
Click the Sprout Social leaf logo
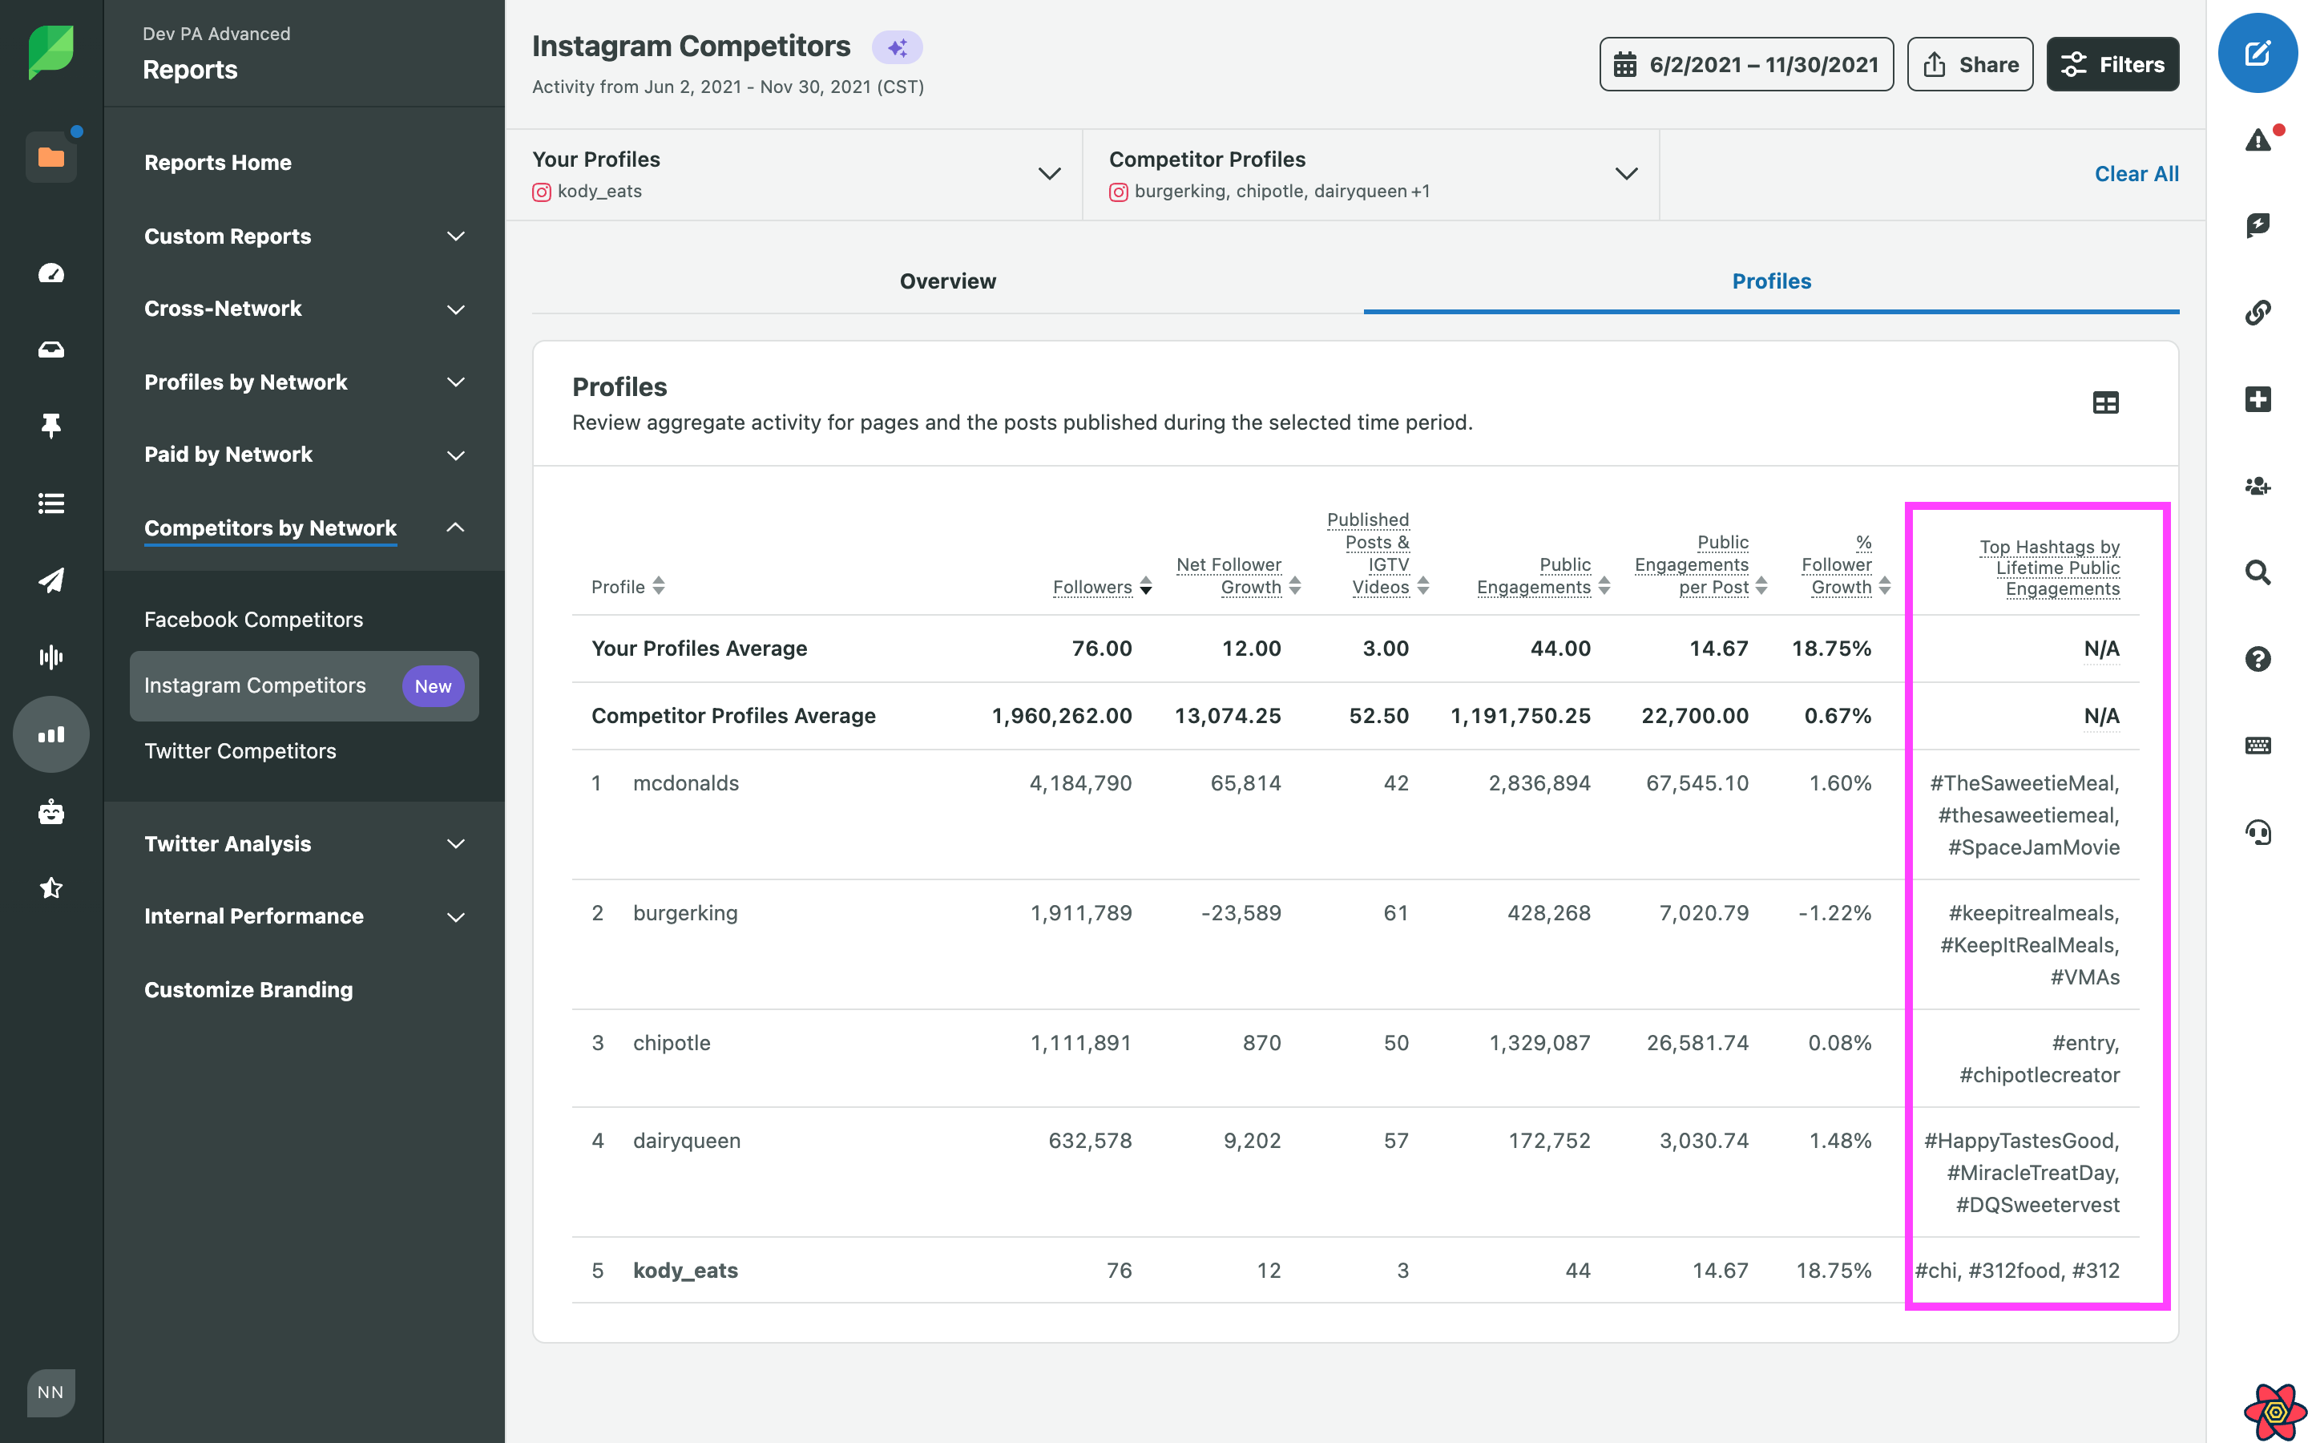click(50, 52)
